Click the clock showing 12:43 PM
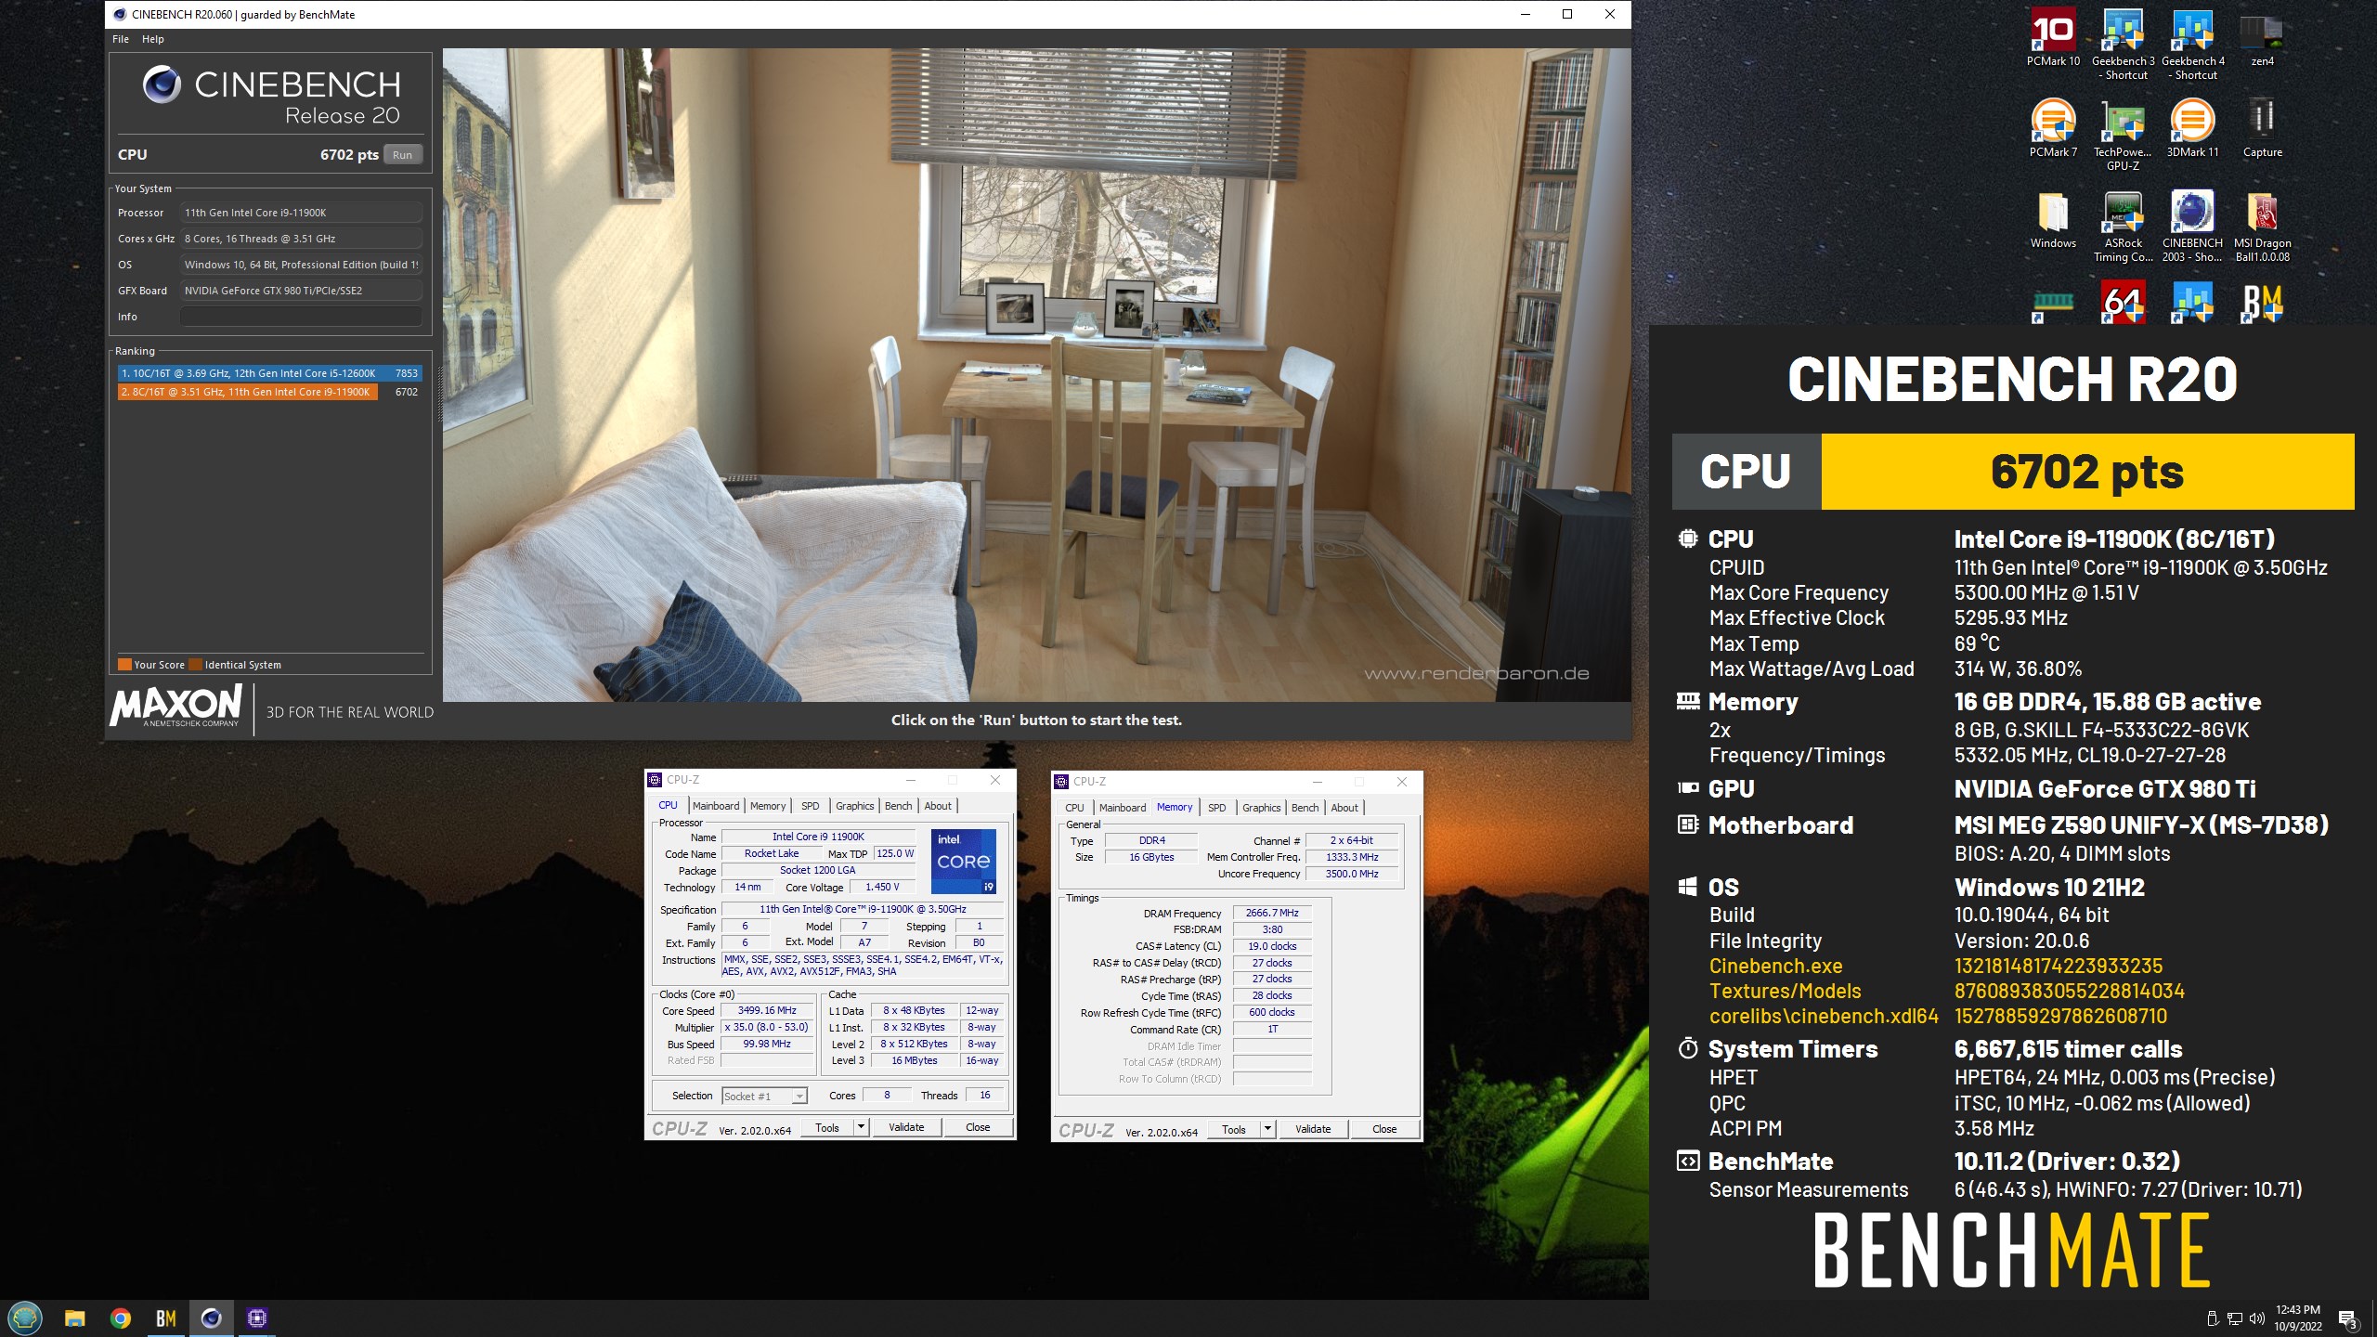Image resolution: width=2377 pixels, height=1337 pixels. pos(2298,1310)
